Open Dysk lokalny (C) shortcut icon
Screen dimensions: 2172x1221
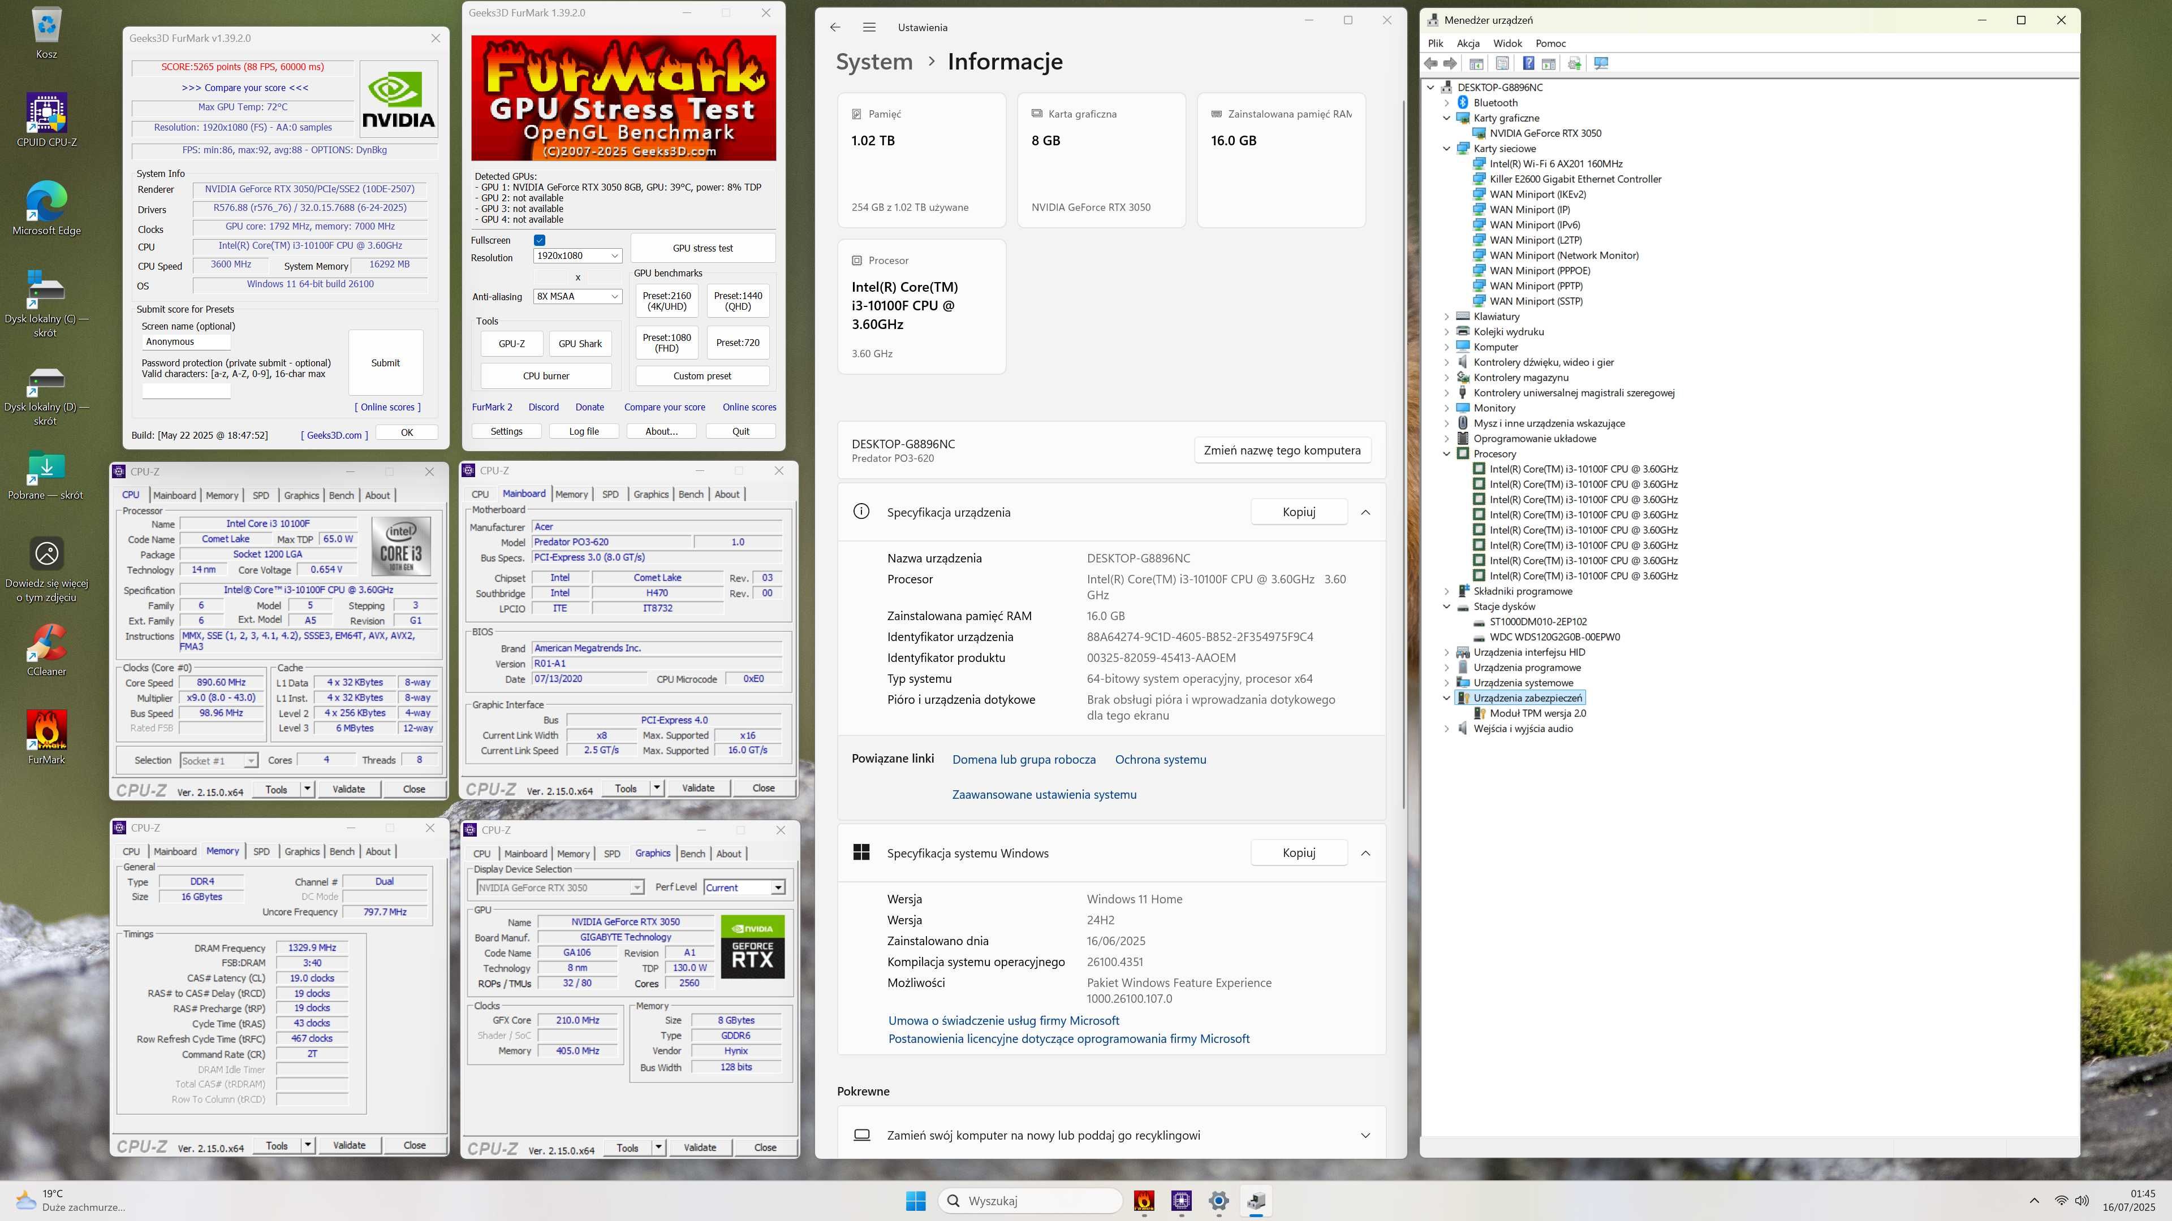coord(46,304)
